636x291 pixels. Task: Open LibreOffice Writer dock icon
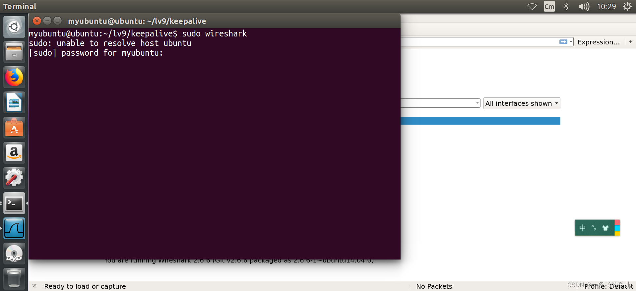pyautogui.click(x=14, y=102)
